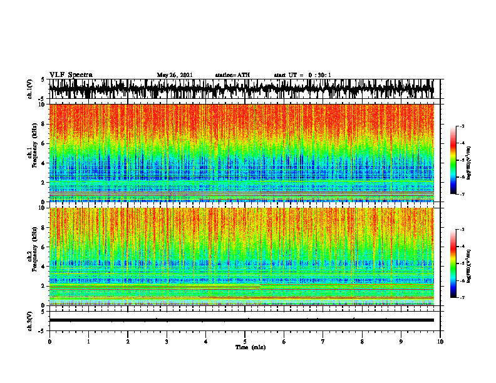
Task: Click time axis tick label '4'
Action: tap(206, 342)
